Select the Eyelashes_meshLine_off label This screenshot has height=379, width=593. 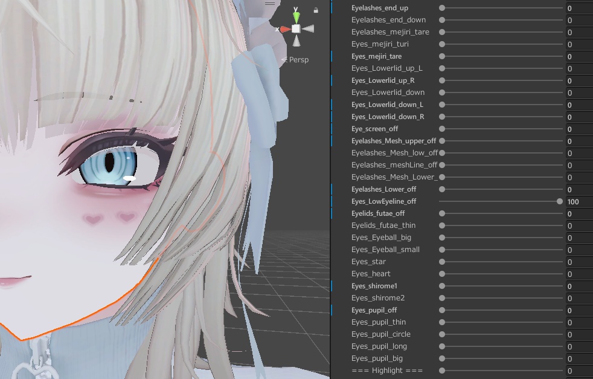click(394, 165)
